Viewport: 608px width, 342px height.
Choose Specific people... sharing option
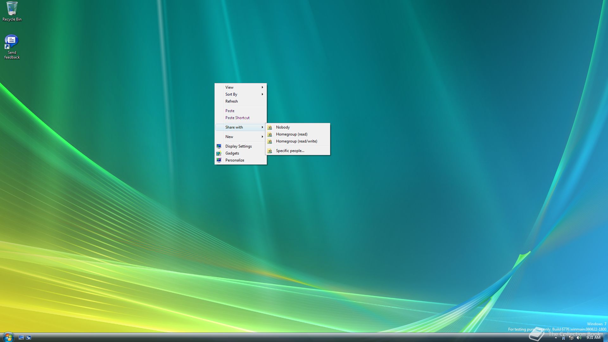pyautogui.click(x=298, y=151)
